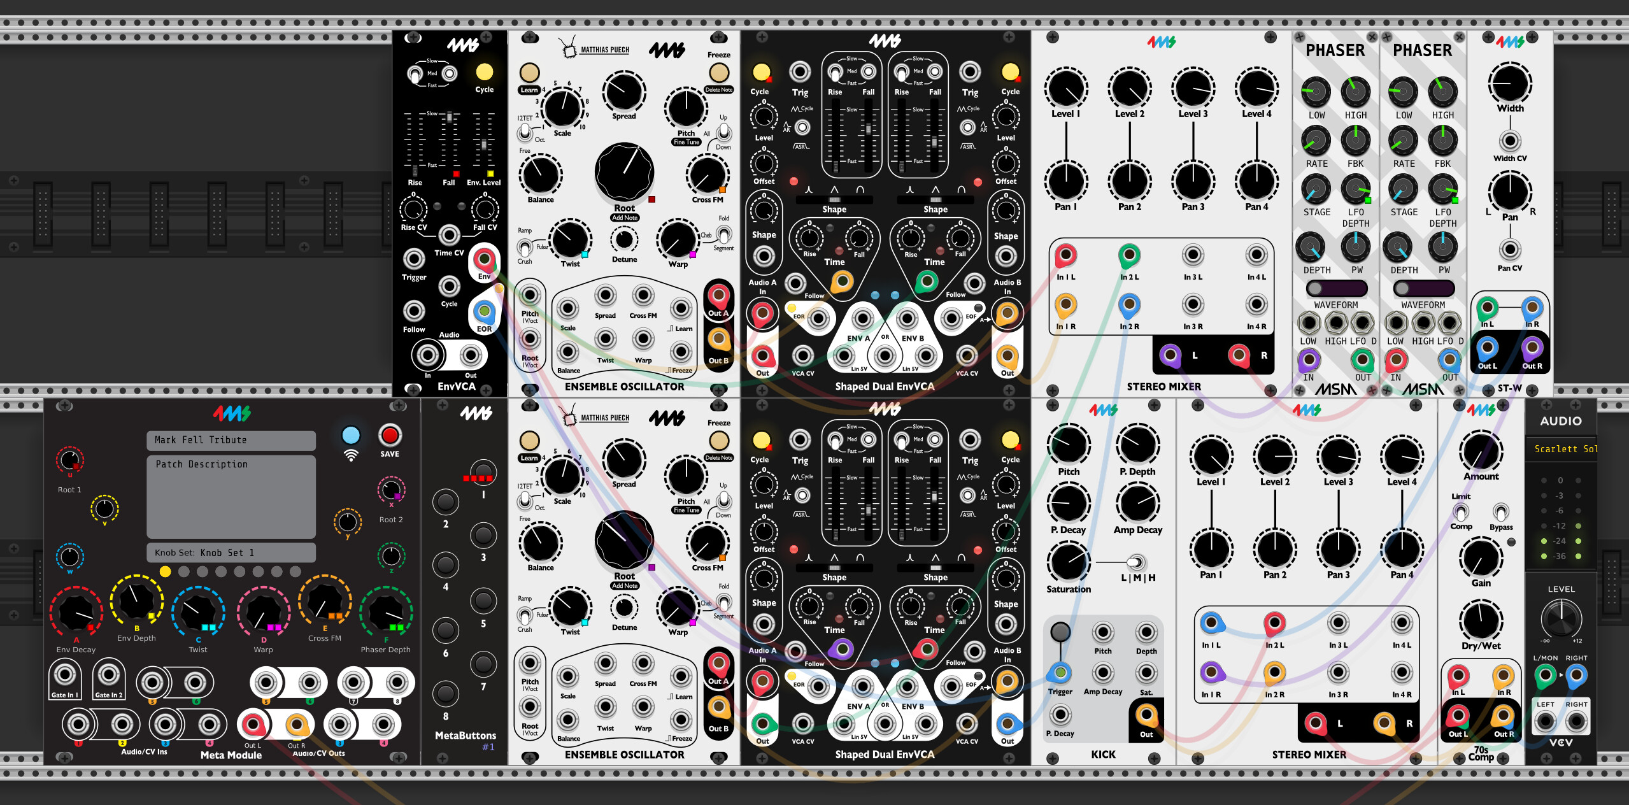Image resolution: width=1629 pixels, height=805 pixels.
Task: Select the second knob set page dot
Action: [x=184, y=572]
